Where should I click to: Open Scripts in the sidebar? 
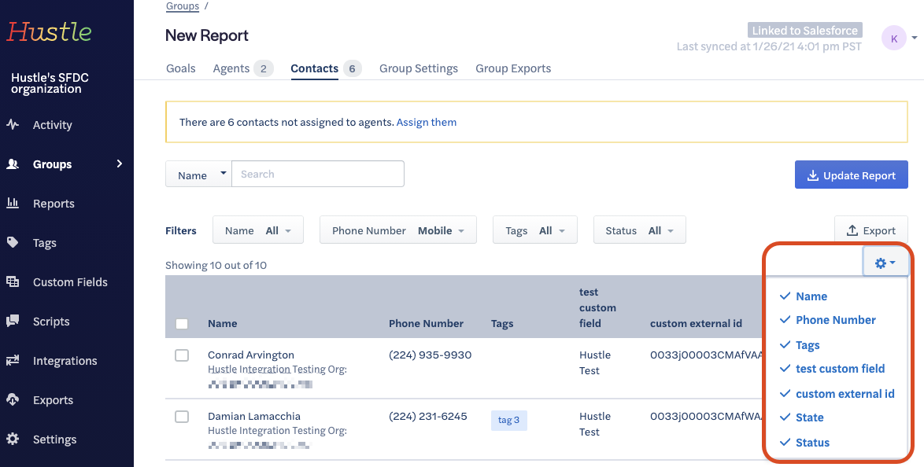tap(51, 322)
